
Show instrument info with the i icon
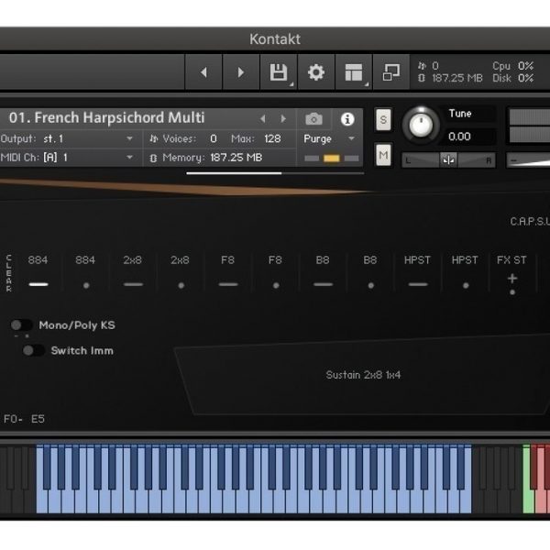click(347, 119)
